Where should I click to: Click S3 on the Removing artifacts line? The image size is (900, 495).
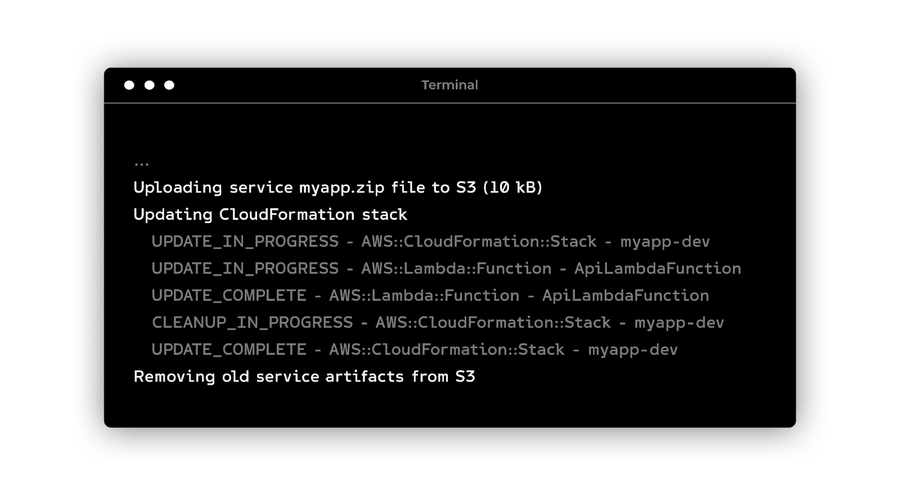(x=465, y=376)
